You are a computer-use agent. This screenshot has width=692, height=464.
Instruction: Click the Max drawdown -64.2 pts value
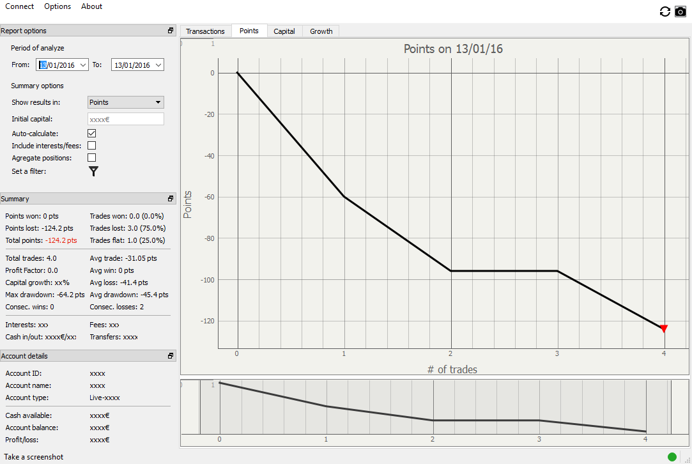click(71, 295)
